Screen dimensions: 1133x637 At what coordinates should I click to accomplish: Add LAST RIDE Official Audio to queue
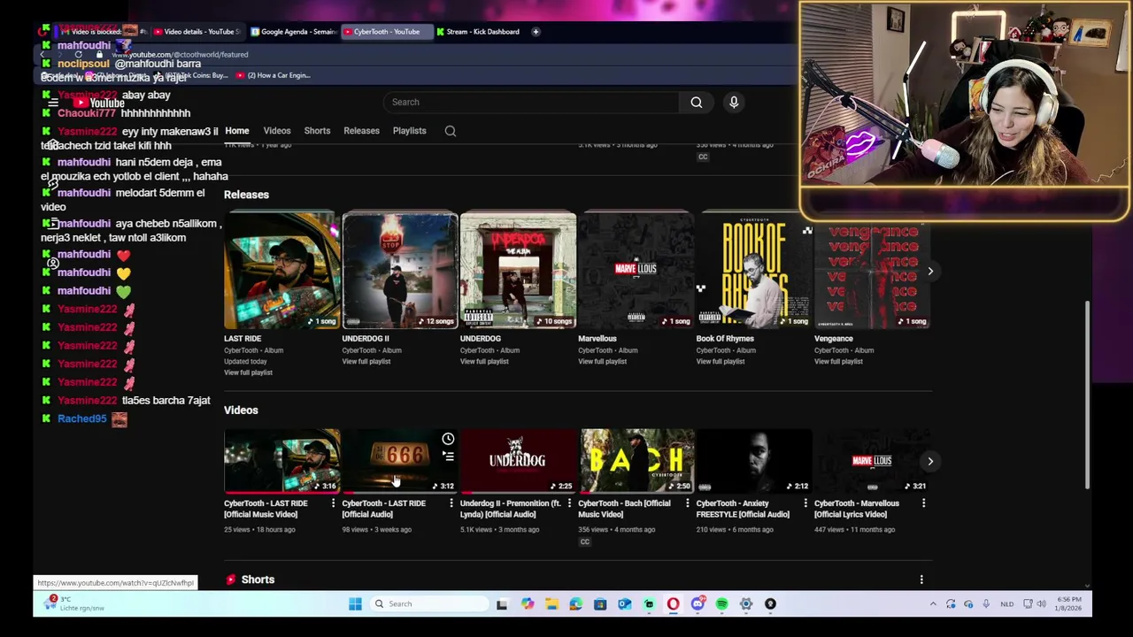click(x=448, y=457)
